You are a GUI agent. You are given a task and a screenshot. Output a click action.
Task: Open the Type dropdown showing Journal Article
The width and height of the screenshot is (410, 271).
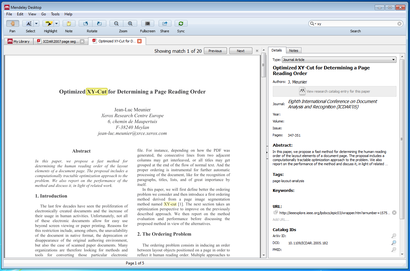click(393, 60)
